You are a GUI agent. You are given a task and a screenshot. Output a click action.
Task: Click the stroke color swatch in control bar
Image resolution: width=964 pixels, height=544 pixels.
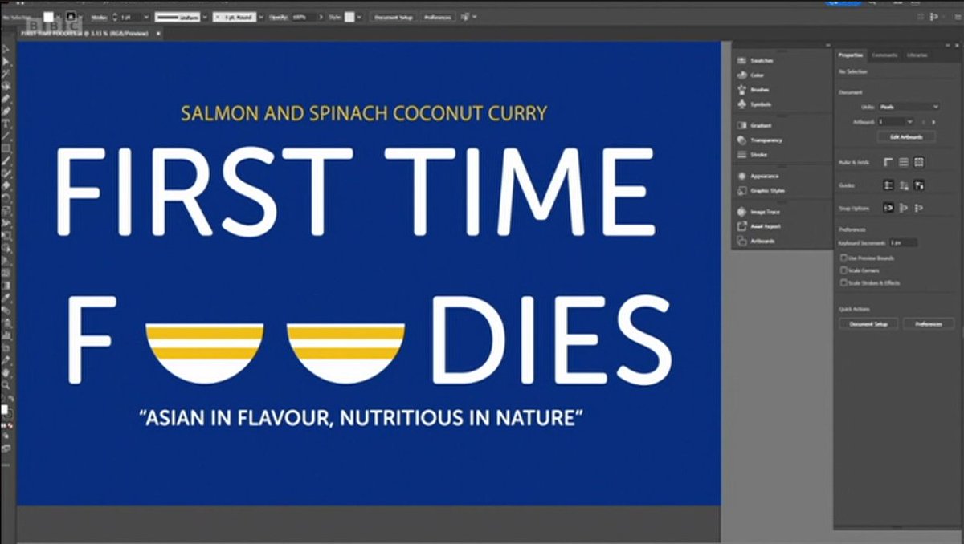[71, 17]
